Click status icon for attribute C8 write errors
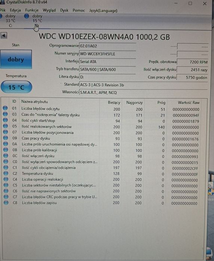The image size is (214, 261). (6, 203)
